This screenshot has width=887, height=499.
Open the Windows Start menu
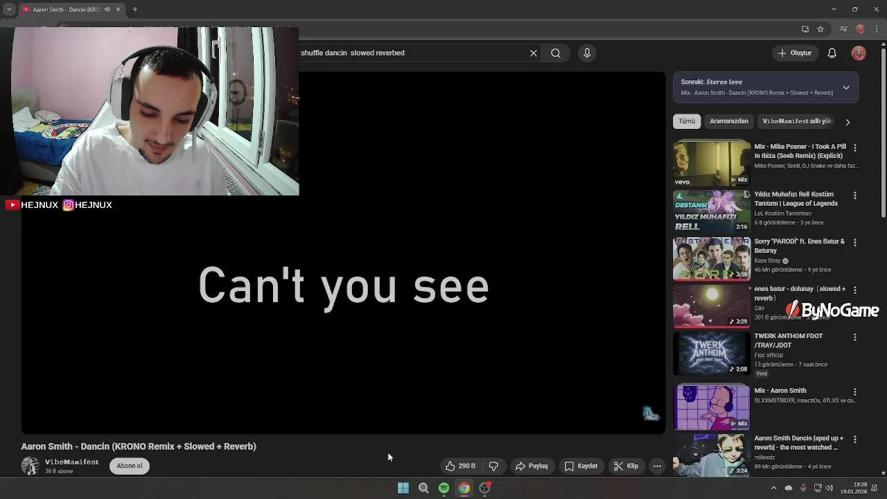click(403, 488)
